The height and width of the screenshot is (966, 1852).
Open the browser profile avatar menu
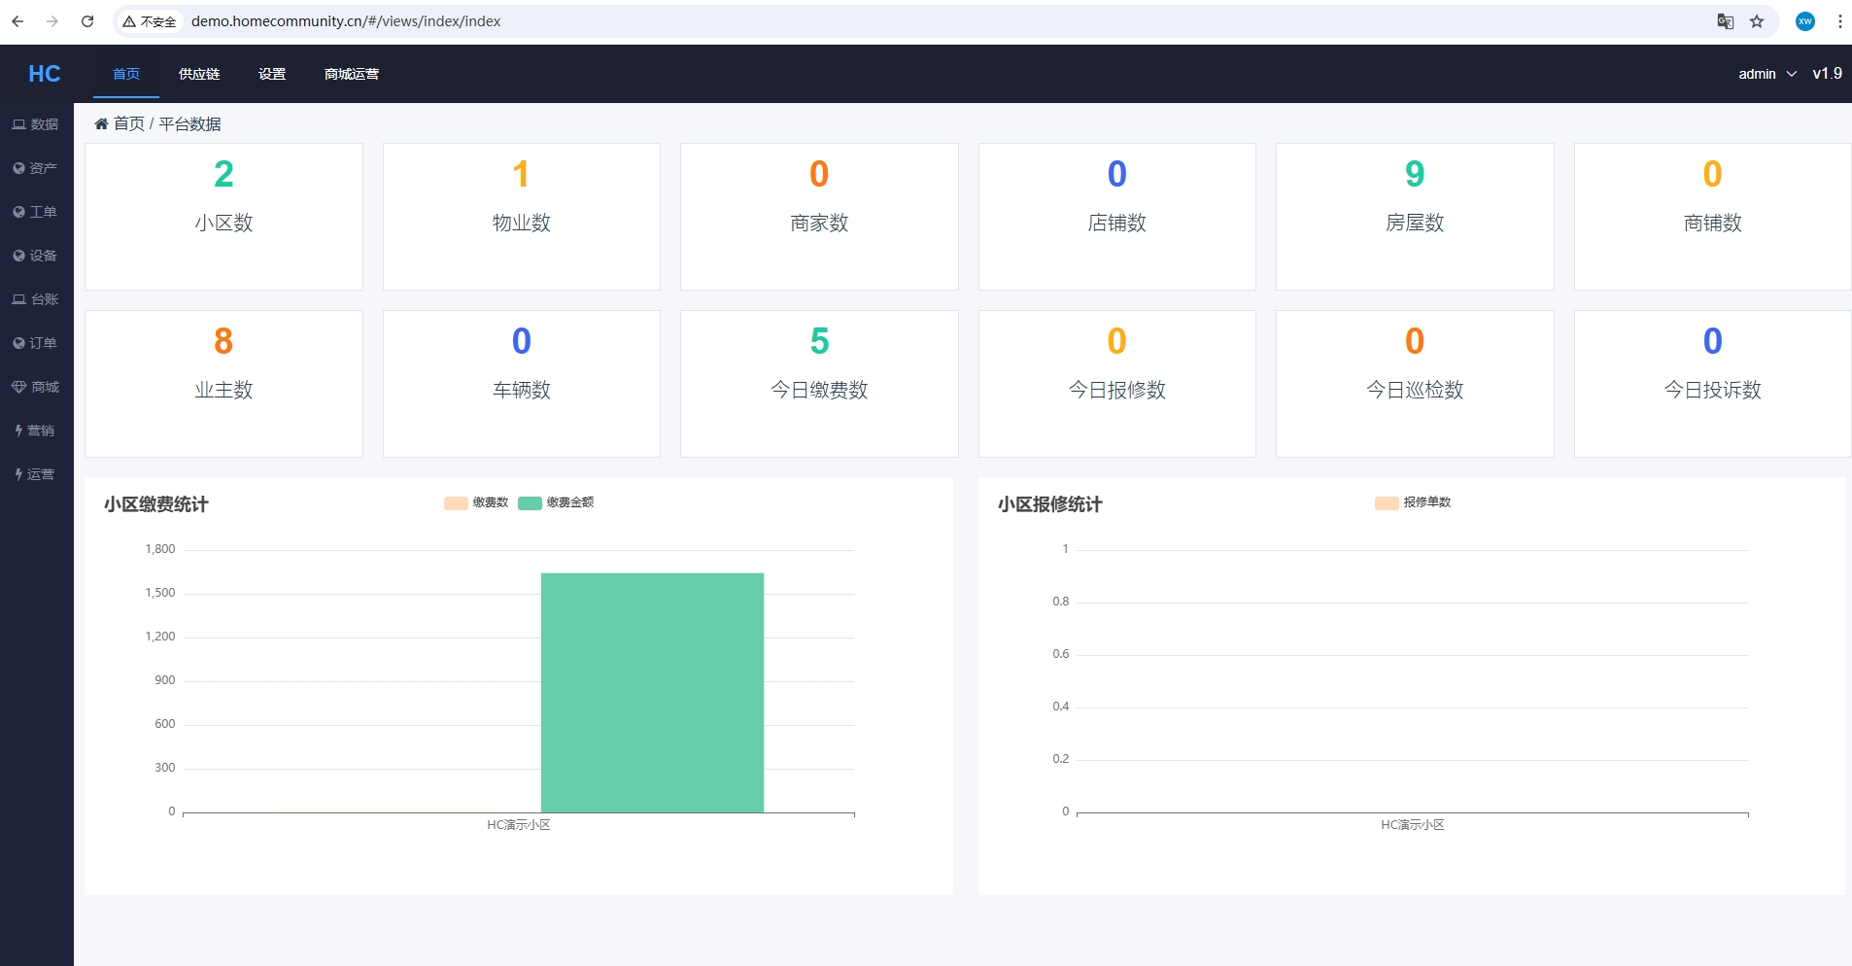[1804, 21]
